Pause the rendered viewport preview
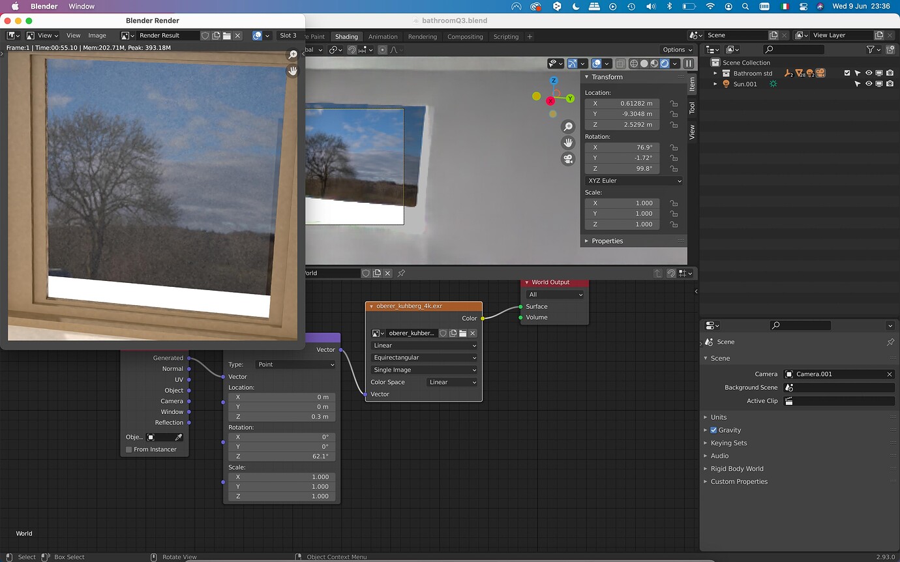The width and height of the screenshot is (900, 562). click(x=689, y=63)
